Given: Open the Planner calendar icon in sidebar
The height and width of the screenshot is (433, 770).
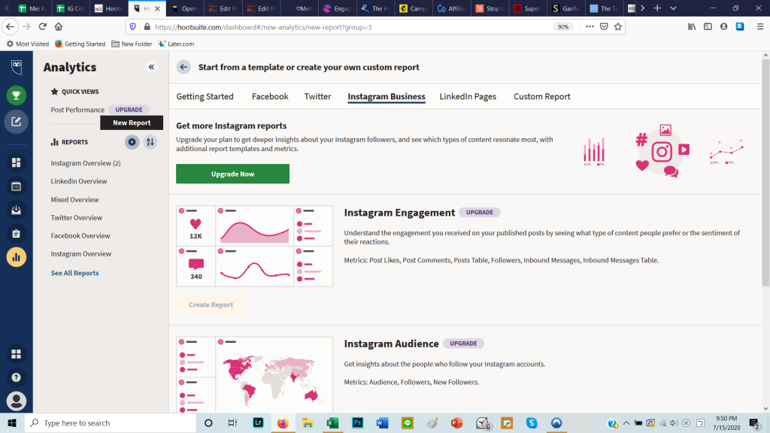Looking at the screenshot, I should click(x=17, y=186).
